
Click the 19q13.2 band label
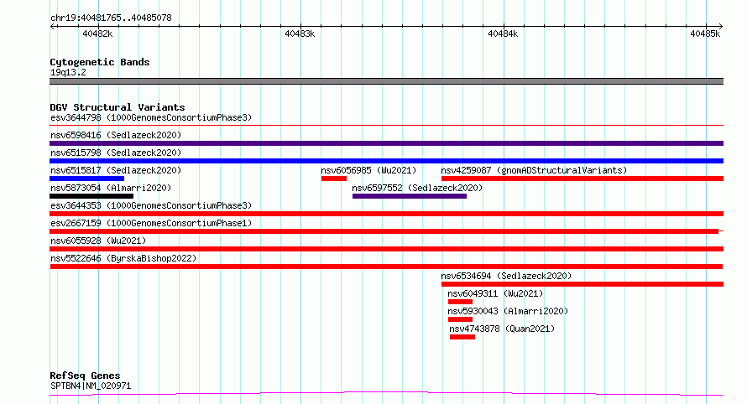[68, 72]
